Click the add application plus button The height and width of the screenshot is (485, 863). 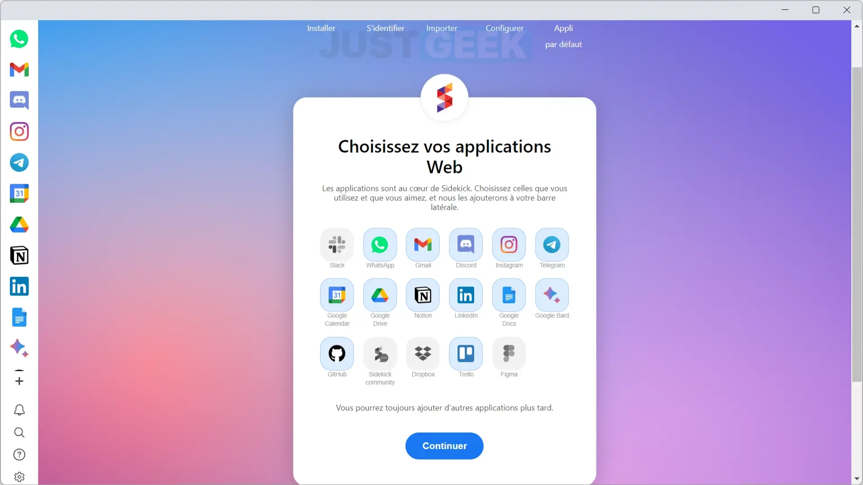[19, 379]
